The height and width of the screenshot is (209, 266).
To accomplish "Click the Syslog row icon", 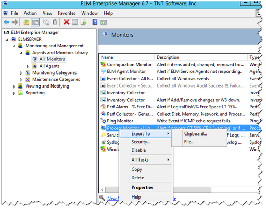I will pos(103,142).
